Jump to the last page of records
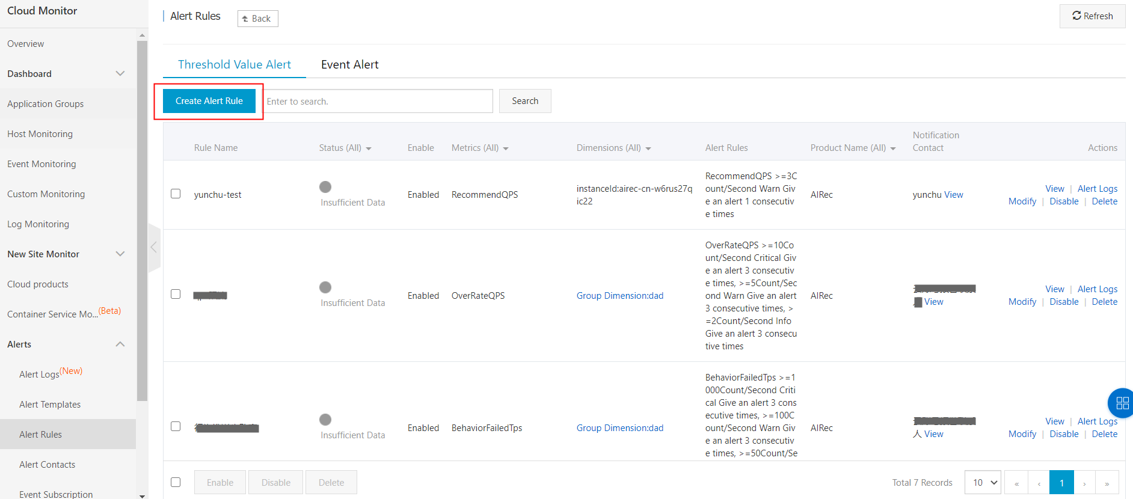Screen dimensions: 1133x499 pos(1107,483)
